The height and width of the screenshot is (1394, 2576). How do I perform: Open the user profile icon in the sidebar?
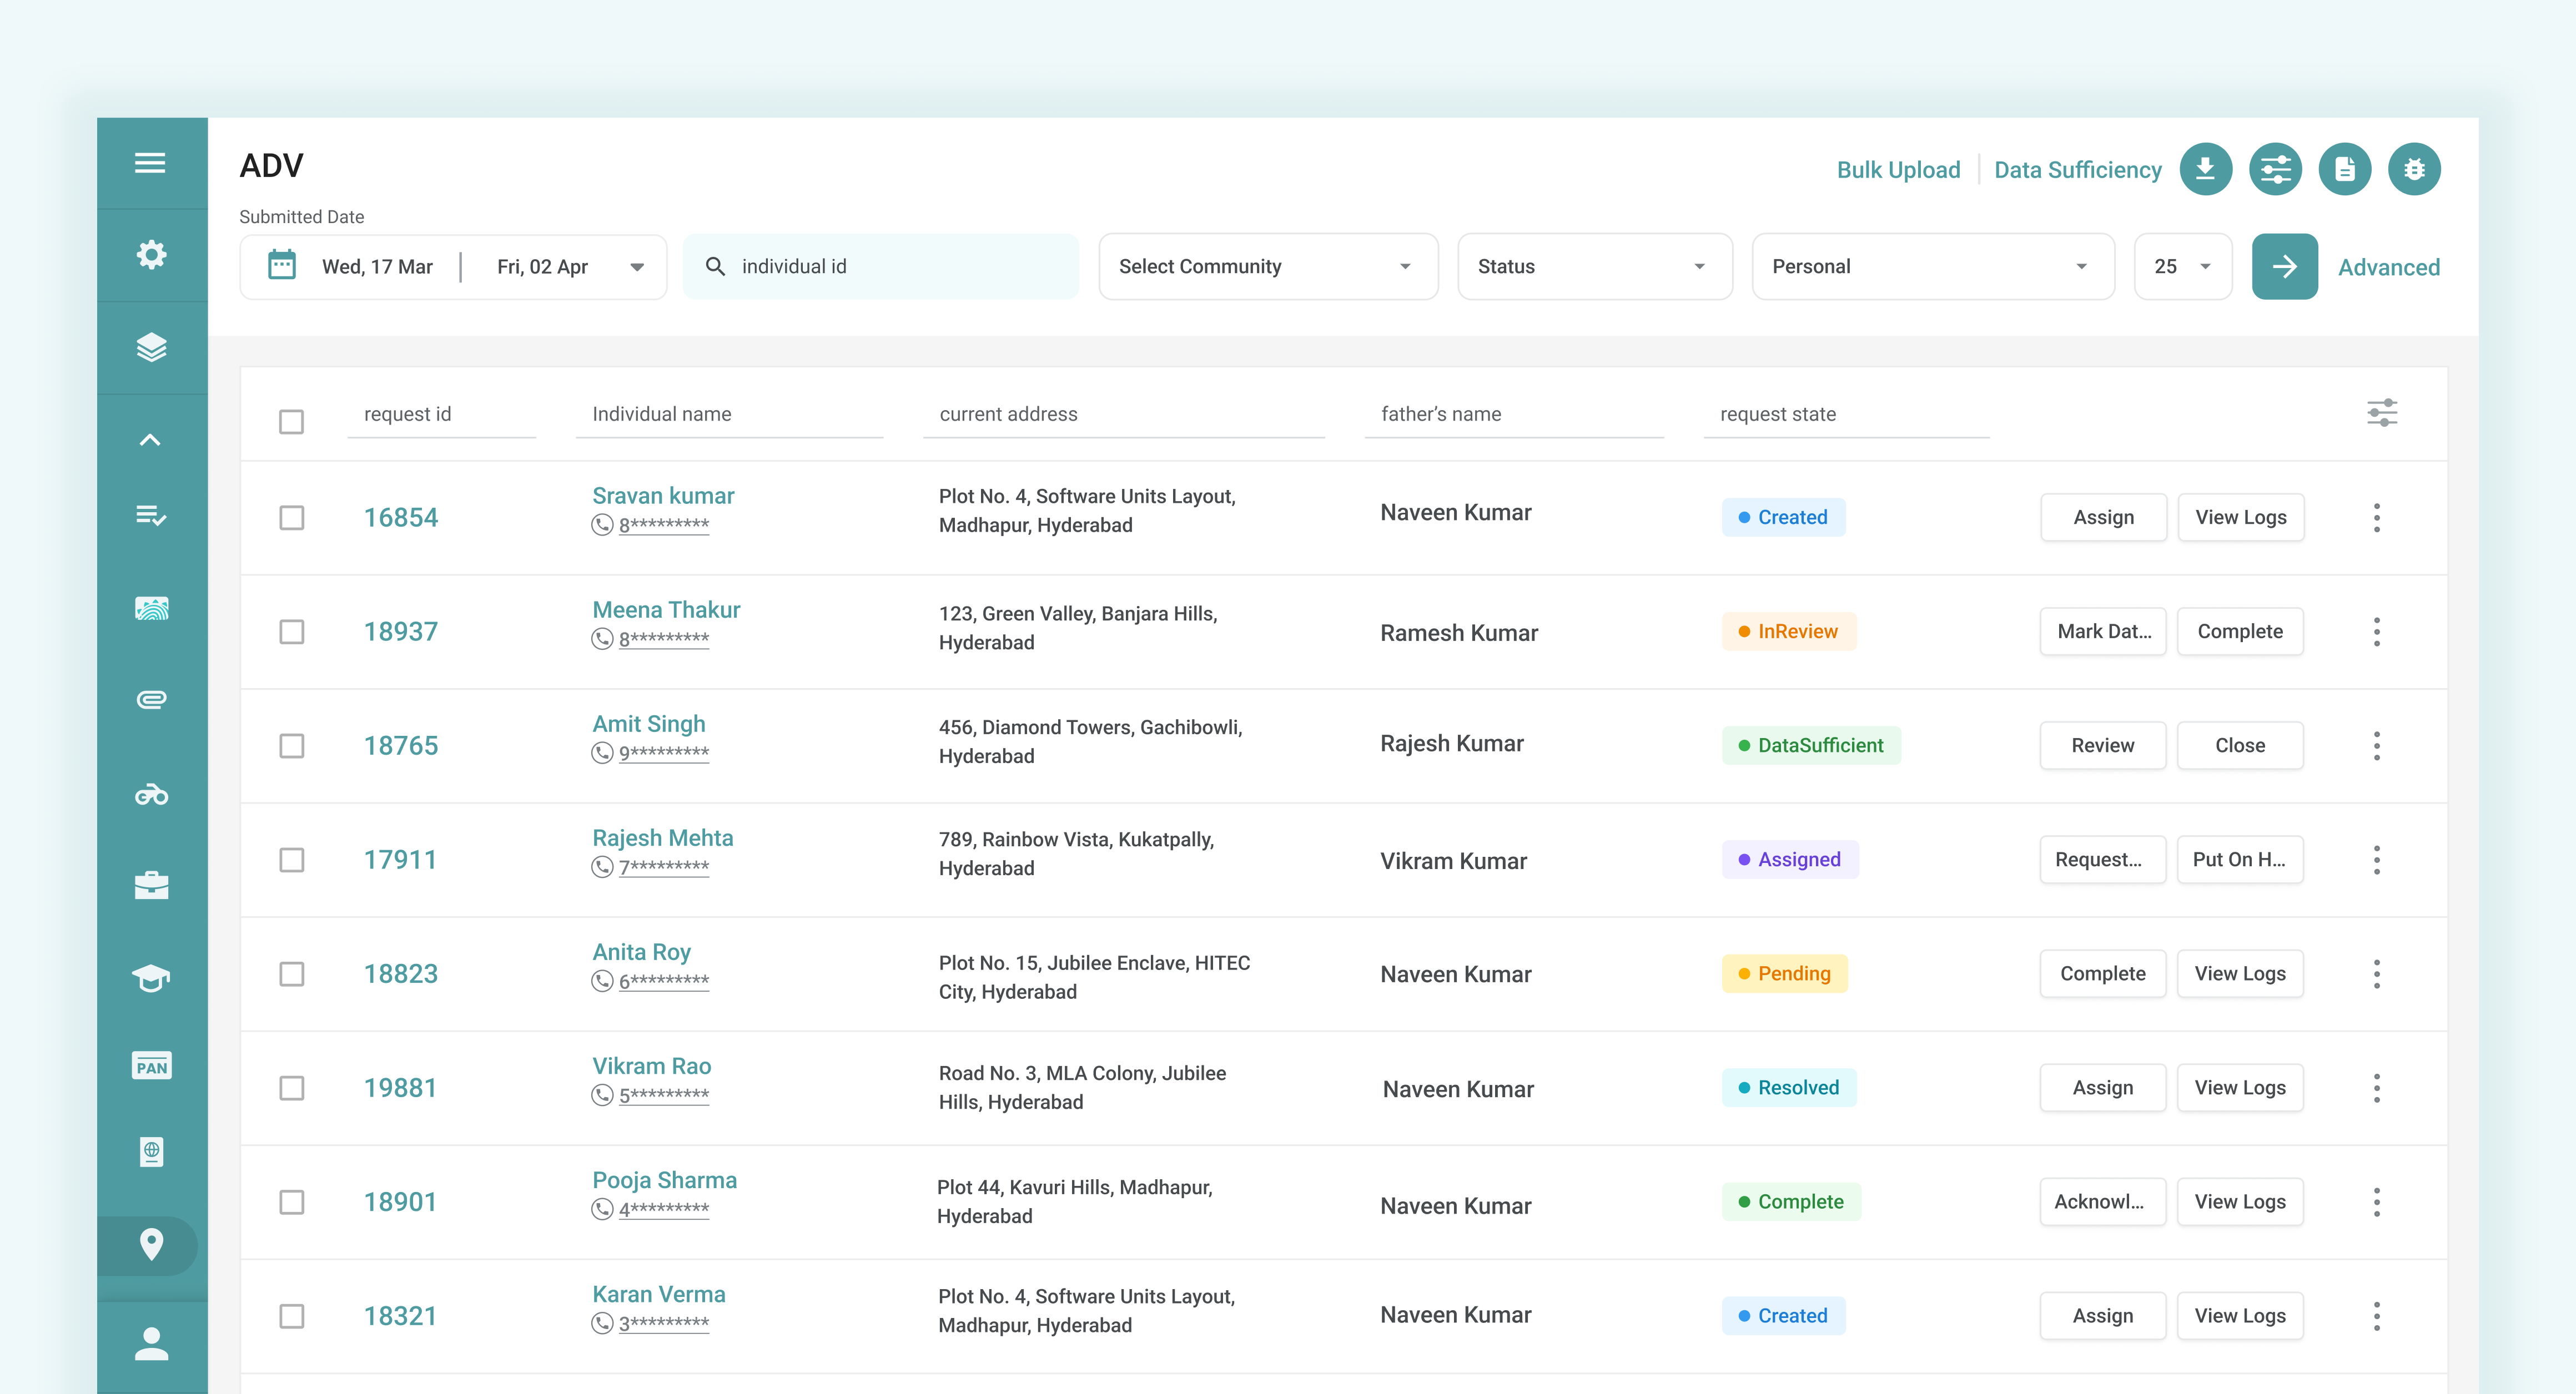(151, 1343)
